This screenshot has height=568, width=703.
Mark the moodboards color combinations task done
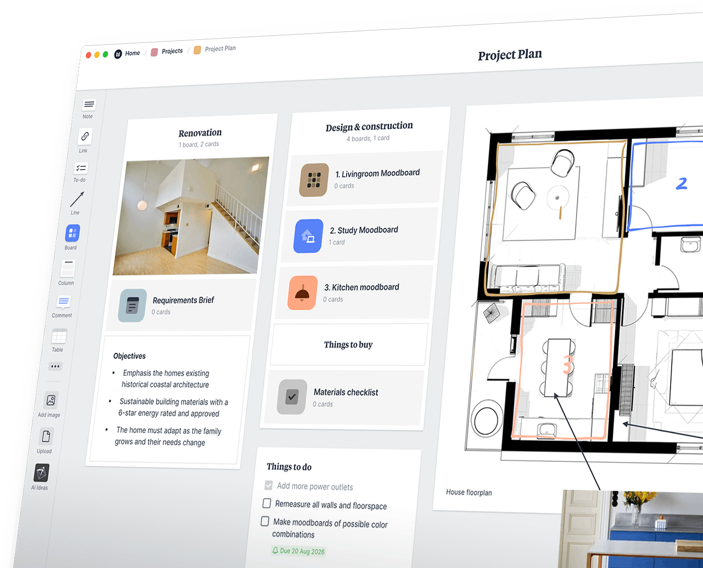[265, 521]
